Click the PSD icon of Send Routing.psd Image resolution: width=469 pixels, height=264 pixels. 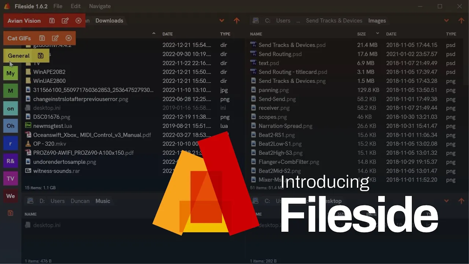253,54
